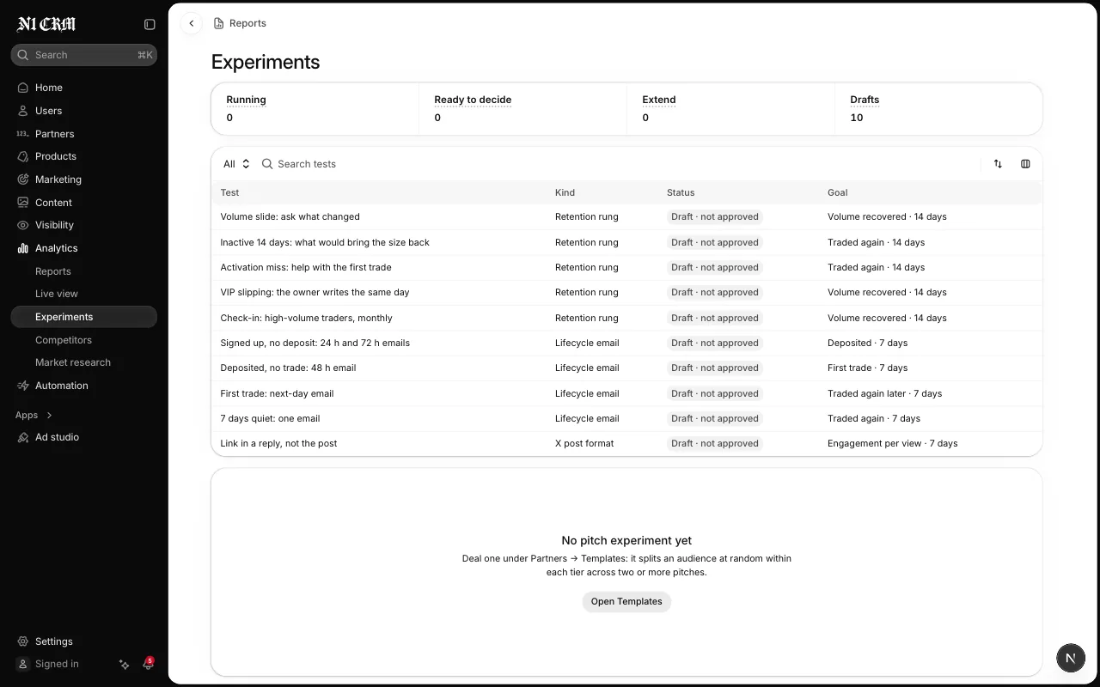Open "7 days quiet: one email" row
The height and width of the screenshot is (687, 1100).
626,418
